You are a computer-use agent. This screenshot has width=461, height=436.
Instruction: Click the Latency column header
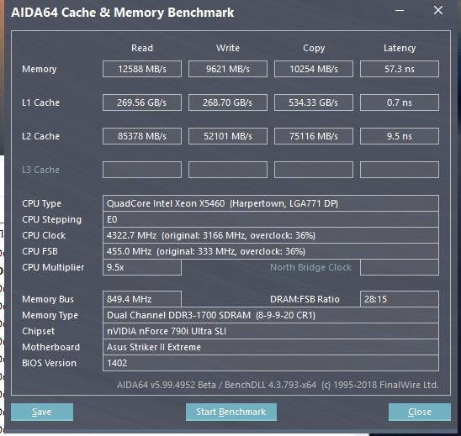[x=400, y=48]
